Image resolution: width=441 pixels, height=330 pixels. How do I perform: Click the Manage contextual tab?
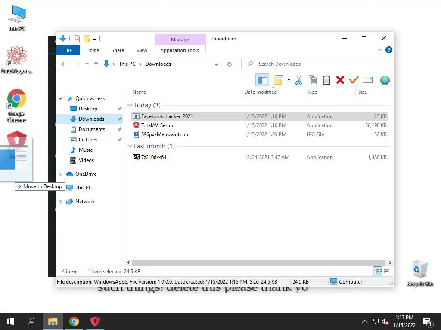coord(180,40)
